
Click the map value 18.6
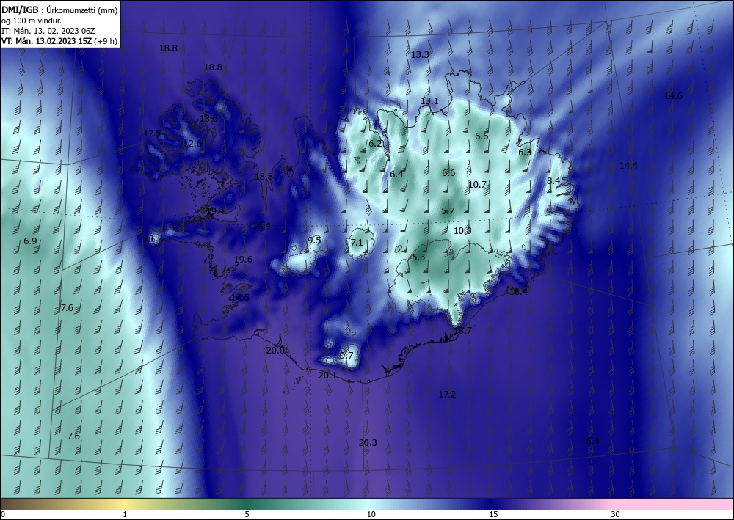tap(208, 118)
